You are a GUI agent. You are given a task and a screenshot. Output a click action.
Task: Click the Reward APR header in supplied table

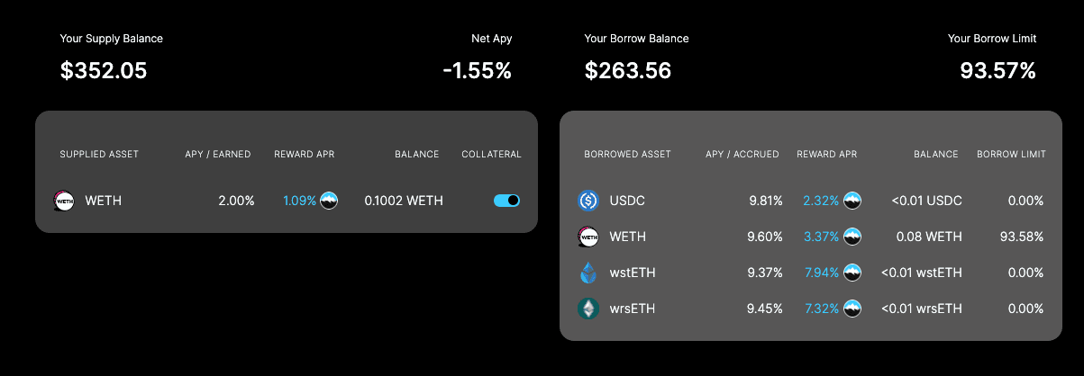click(x=305, y=155)
